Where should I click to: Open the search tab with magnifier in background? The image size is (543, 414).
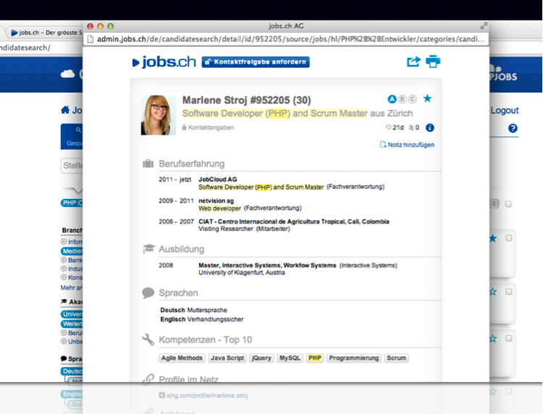72,136
